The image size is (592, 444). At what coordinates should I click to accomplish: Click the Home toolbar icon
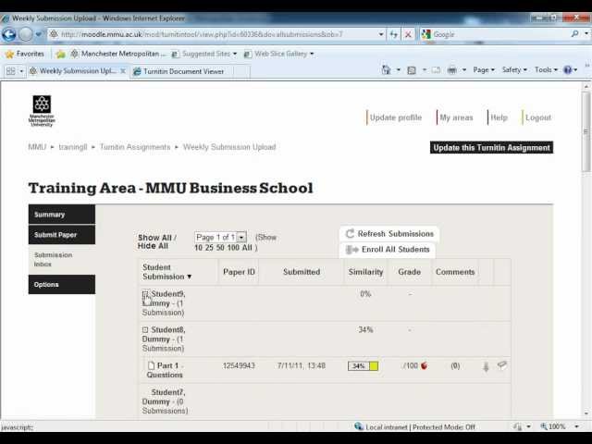(x=386, y=70)
